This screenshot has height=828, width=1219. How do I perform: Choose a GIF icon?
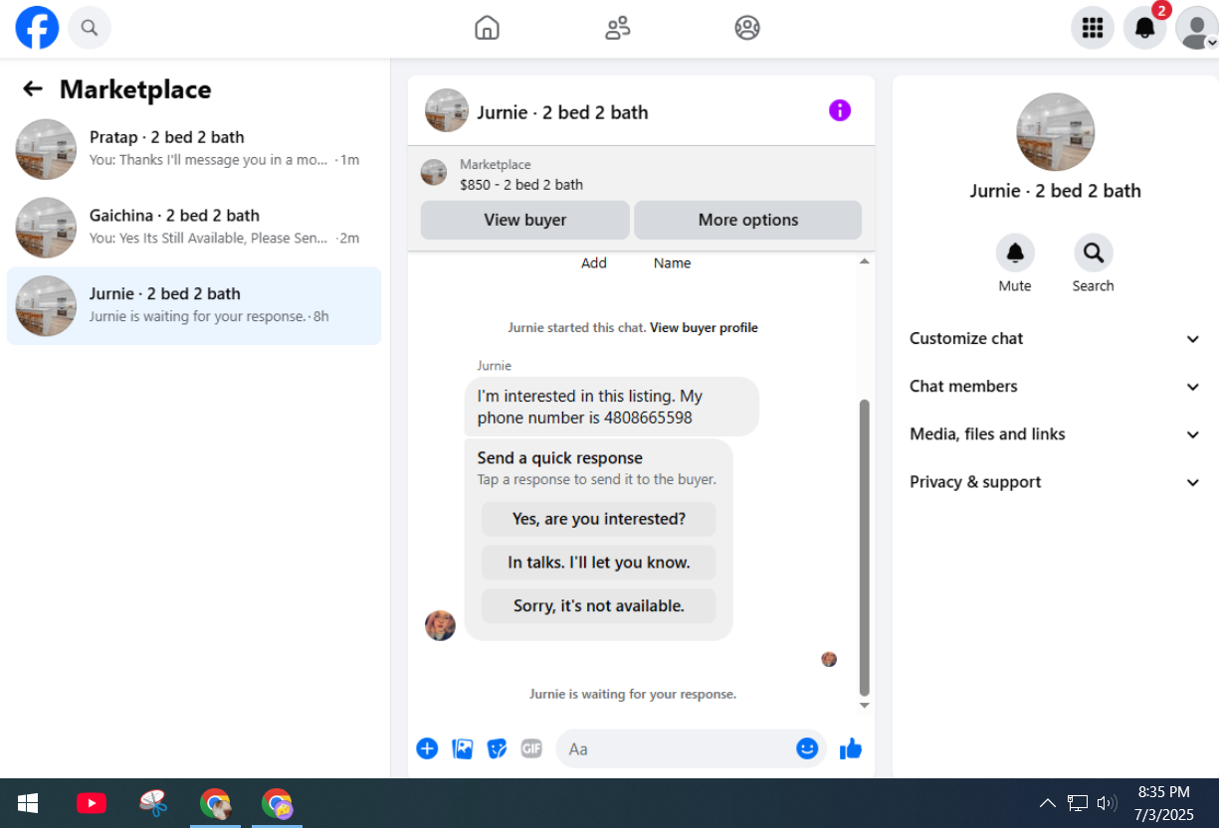[x=531, y=748]
